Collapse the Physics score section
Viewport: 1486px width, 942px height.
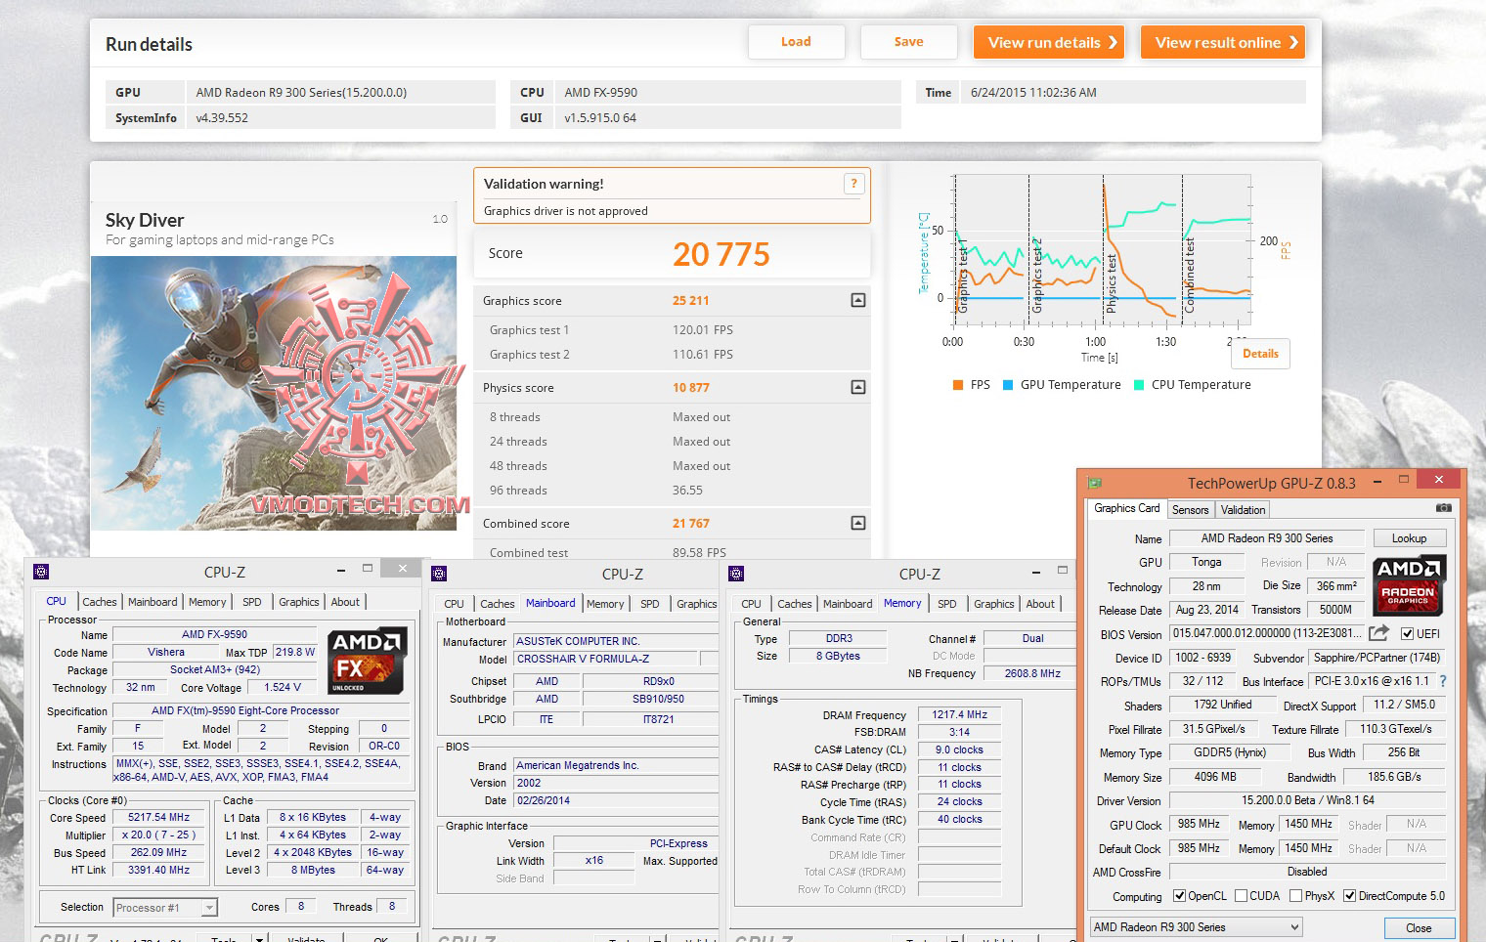pyautogui.click(x=857, y=387)
